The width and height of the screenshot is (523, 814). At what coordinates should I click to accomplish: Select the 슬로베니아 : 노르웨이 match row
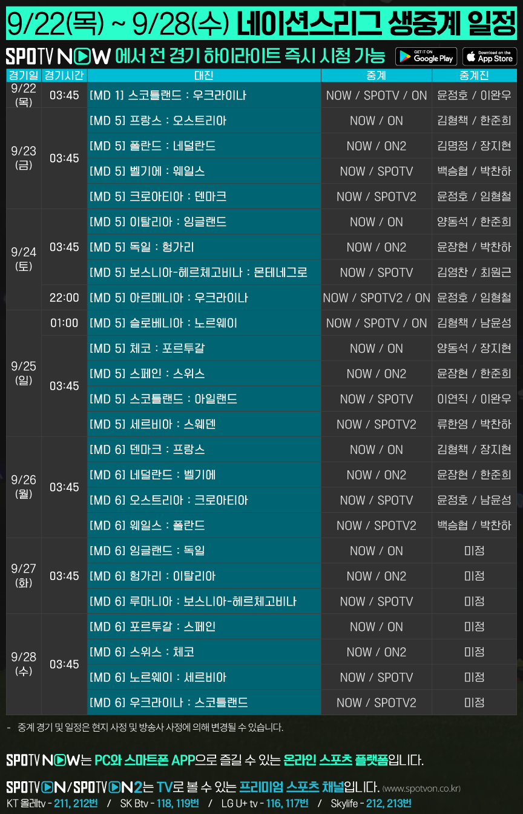coord(204,323)
